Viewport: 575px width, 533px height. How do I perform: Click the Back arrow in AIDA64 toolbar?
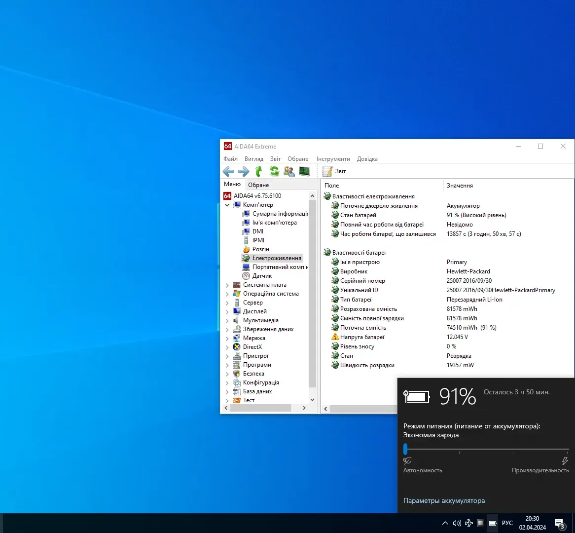[x=228, y=171]
